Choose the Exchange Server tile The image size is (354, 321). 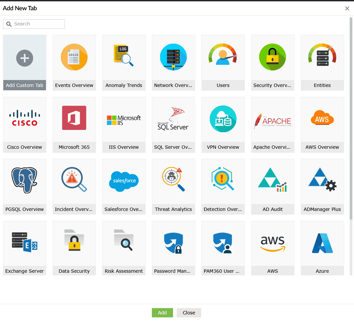click(x=24, y=248)
